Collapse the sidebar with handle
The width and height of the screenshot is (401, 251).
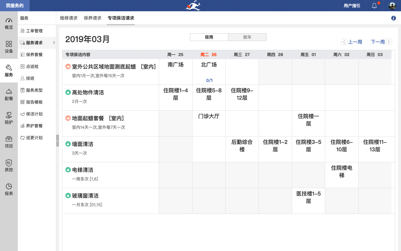(x=57, y=141)
